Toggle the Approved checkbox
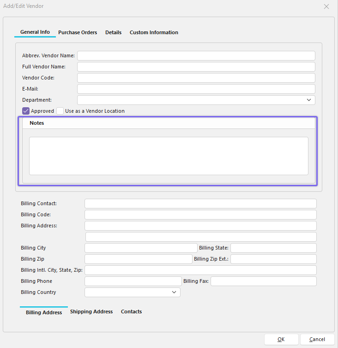The width and height of the screenshot is (338, 348). coord(26,111)
